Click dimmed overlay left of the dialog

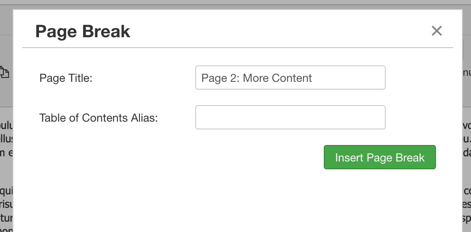[6, 168]
